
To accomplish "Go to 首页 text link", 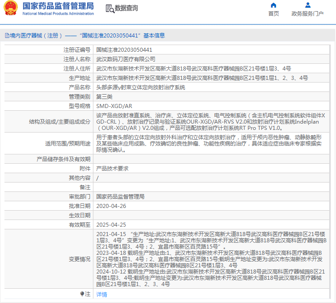I will point(273,14).
